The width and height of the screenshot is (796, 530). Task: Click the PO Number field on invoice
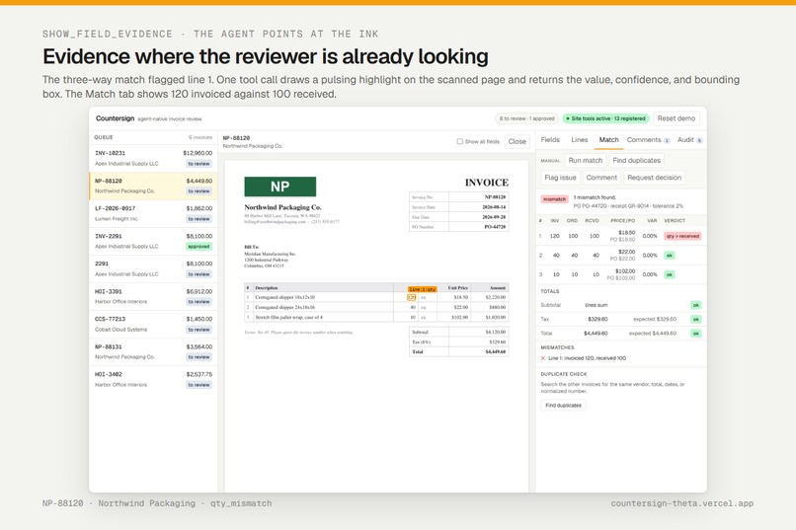coord(458,227)
